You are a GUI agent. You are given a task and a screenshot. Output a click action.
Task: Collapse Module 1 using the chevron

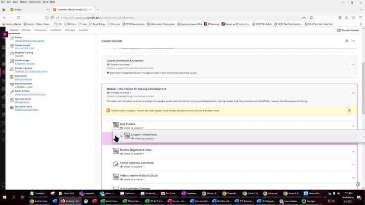click(353, 93)
